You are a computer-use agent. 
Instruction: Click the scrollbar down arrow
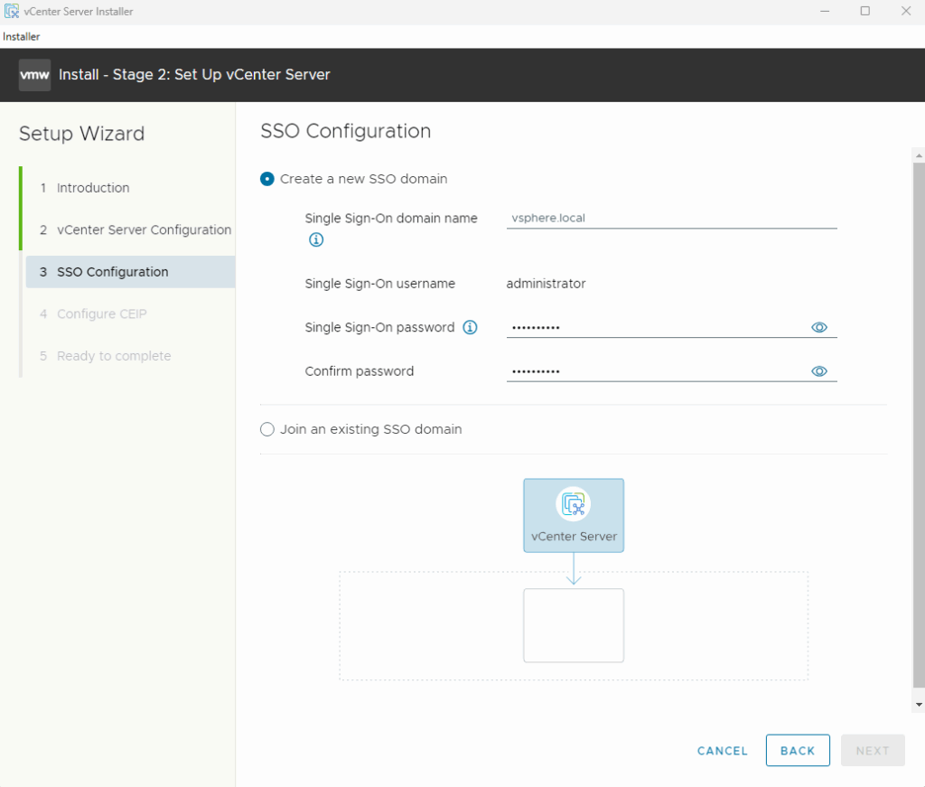click(x=919, y=705)
